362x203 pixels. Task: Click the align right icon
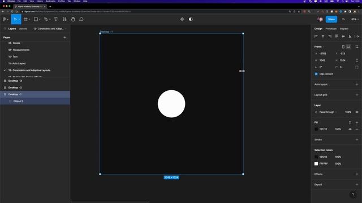(x=330, y=36)
